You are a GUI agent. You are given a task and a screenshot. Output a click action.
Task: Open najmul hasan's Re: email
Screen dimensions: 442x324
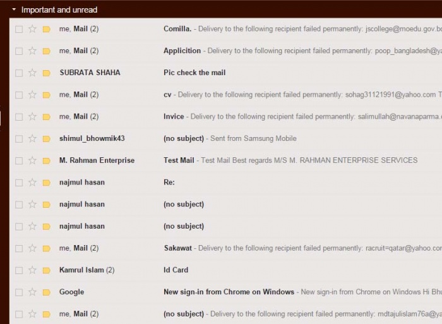pyautogui.click(x=169, y=183)
